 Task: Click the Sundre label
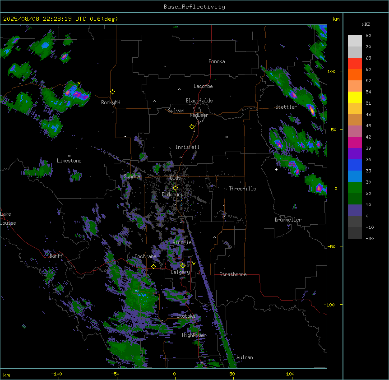tap(132, 176)
